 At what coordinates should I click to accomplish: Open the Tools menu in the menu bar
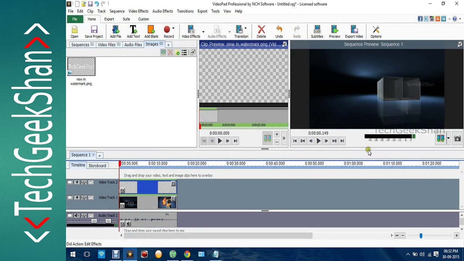click(x=215, y=11)
